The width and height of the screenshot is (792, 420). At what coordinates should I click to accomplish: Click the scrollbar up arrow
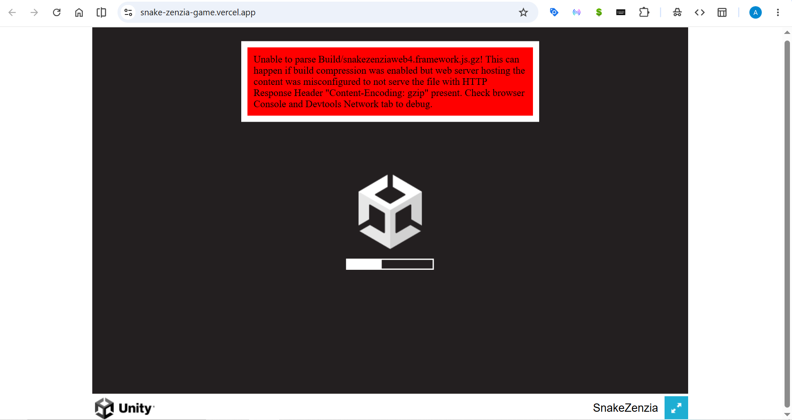(x=787, y=32)
